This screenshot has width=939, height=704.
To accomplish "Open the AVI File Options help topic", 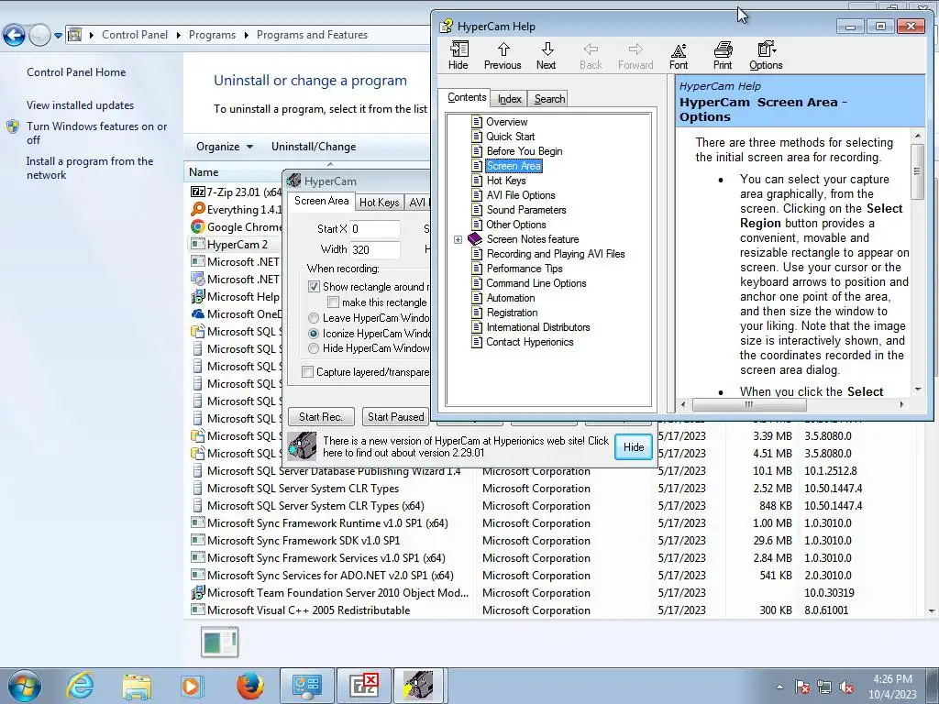I will tap(521, 195).
